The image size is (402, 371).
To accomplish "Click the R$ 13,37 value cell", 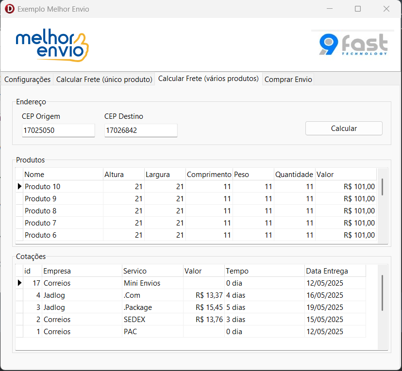I will [x=204, y=295].
